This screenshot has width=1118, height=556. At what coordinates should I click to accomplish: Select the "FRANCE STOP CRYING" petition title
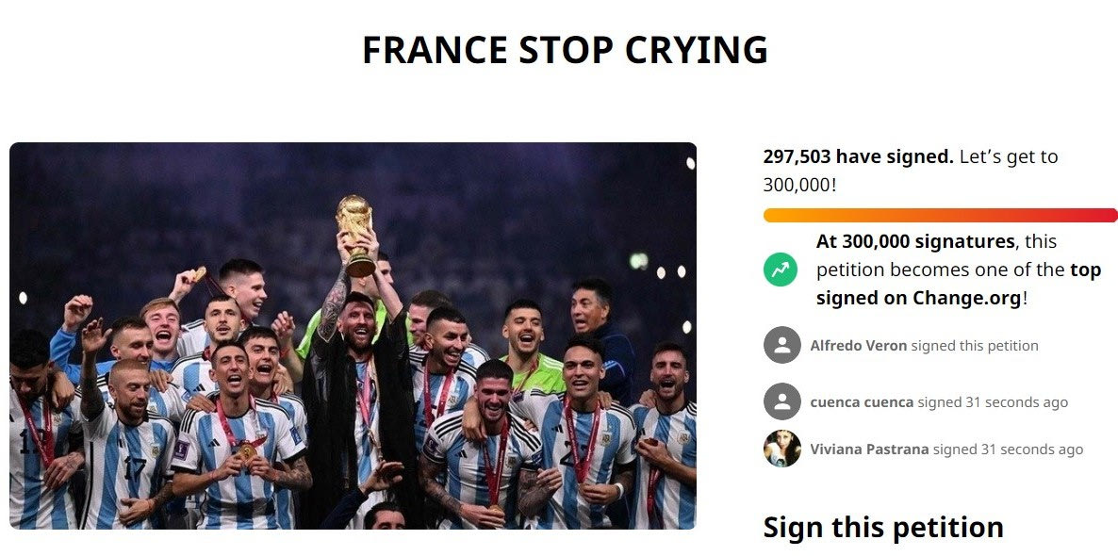pyautogui.click(x=565, y=50)
